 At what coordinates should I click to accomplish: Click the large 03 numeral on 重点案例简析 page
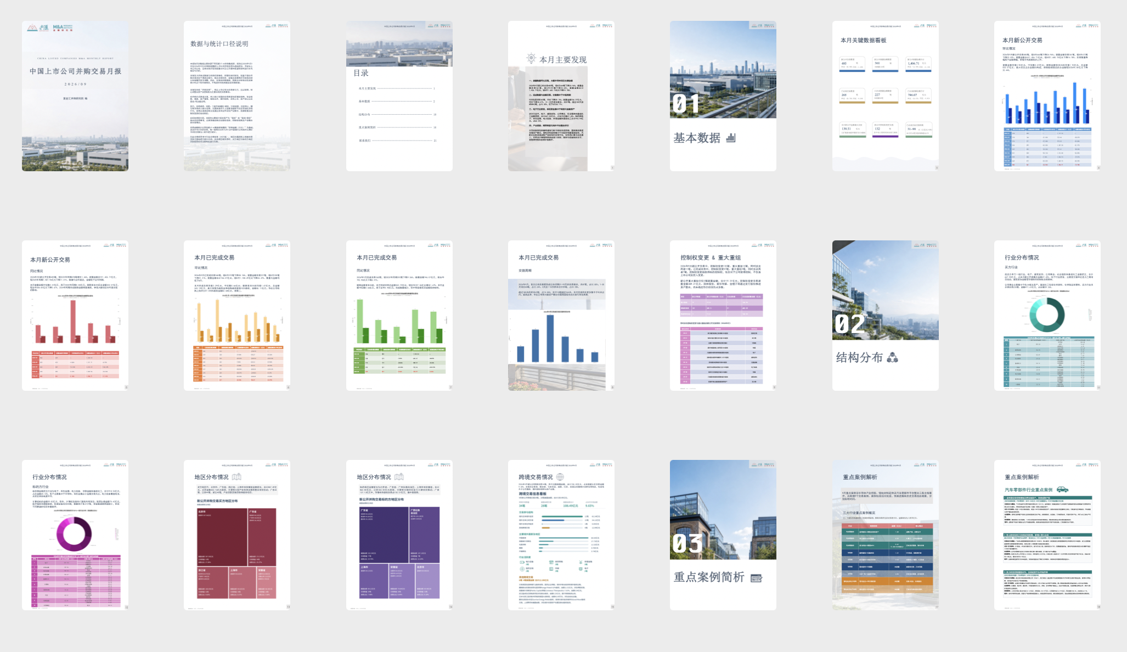(687, 543)
